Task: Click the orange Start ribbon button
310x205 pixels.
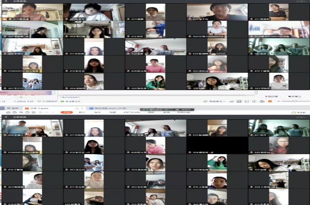Action: coord(66,113)
